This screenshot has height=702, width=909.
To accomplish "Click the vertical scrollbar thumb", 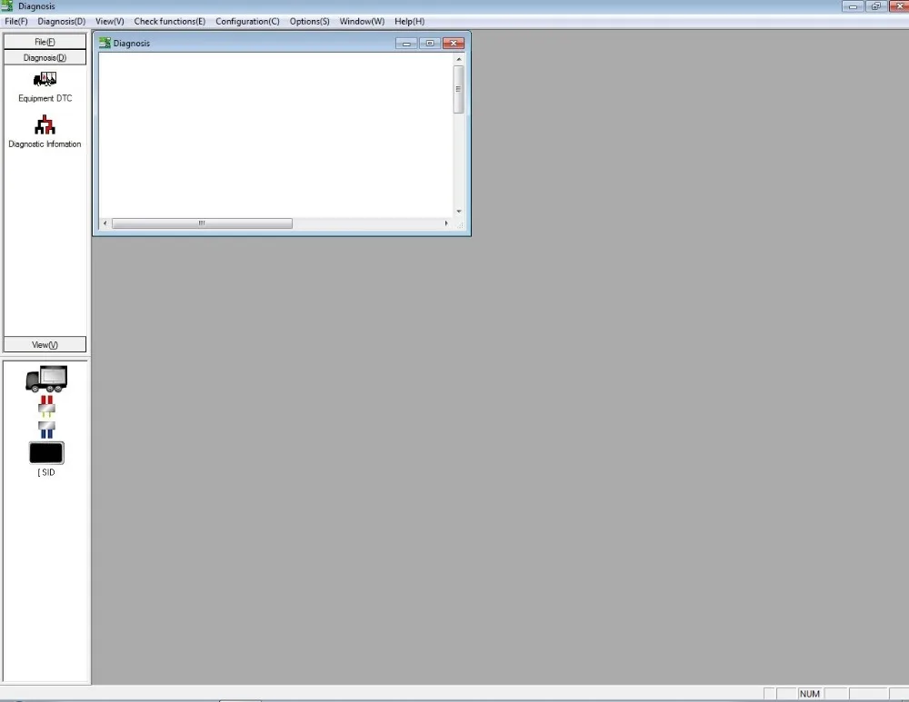I will [458, 89].
